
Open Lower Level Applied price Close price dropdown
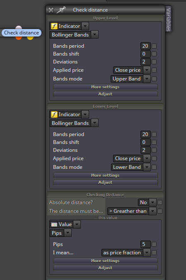[132, 158]
